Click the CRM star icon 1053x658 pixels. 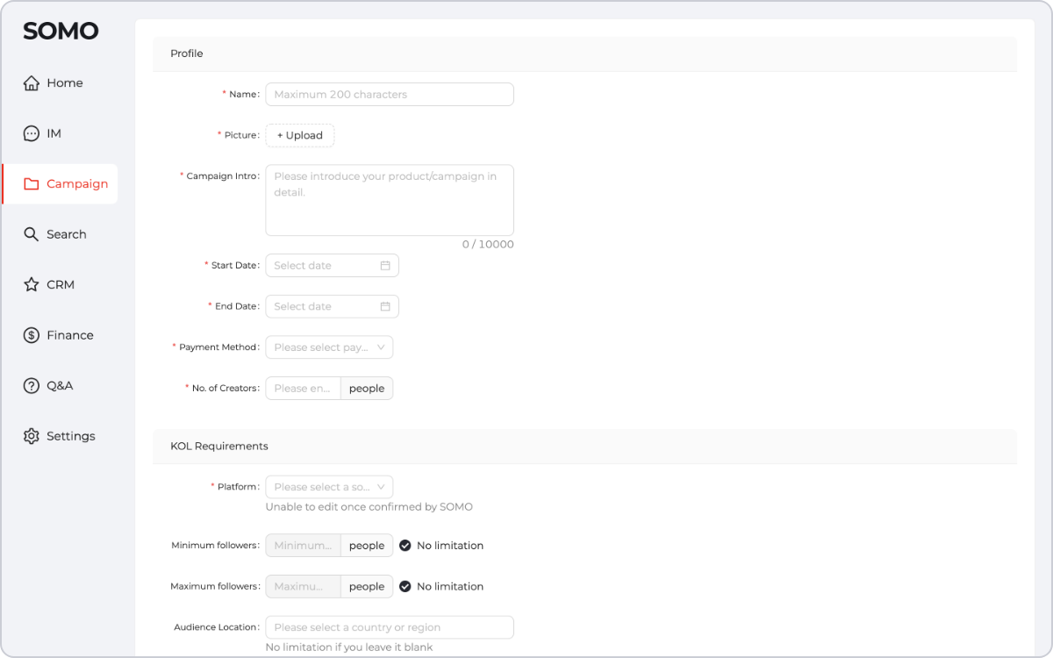32,285
